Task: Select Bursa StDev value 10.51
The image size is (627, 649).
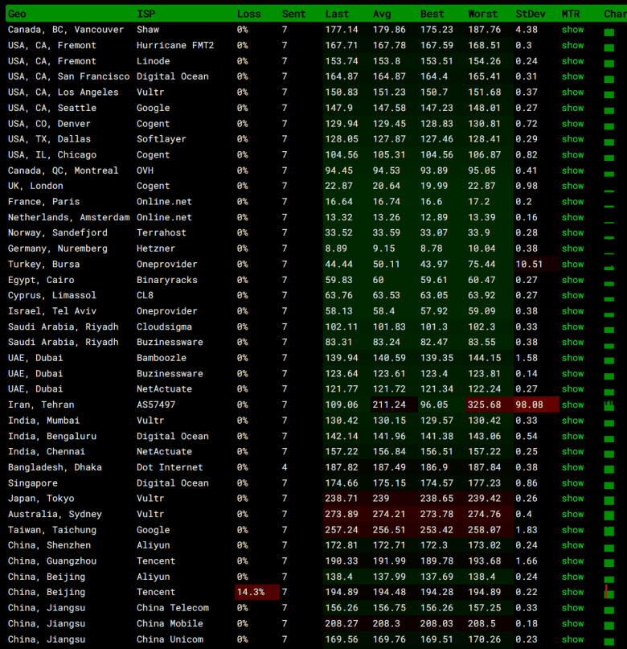Action: (536, 264)
